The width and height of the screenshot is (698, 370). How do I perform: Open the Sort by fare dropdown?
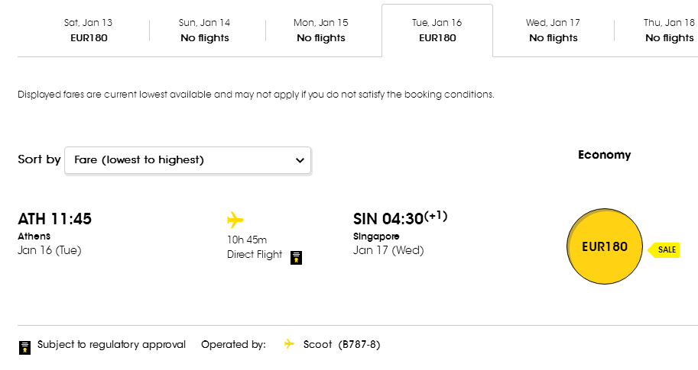click(x=188, y=160)
